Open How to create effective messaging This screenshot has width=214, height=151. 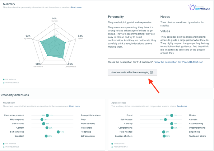tap(133, 72)
